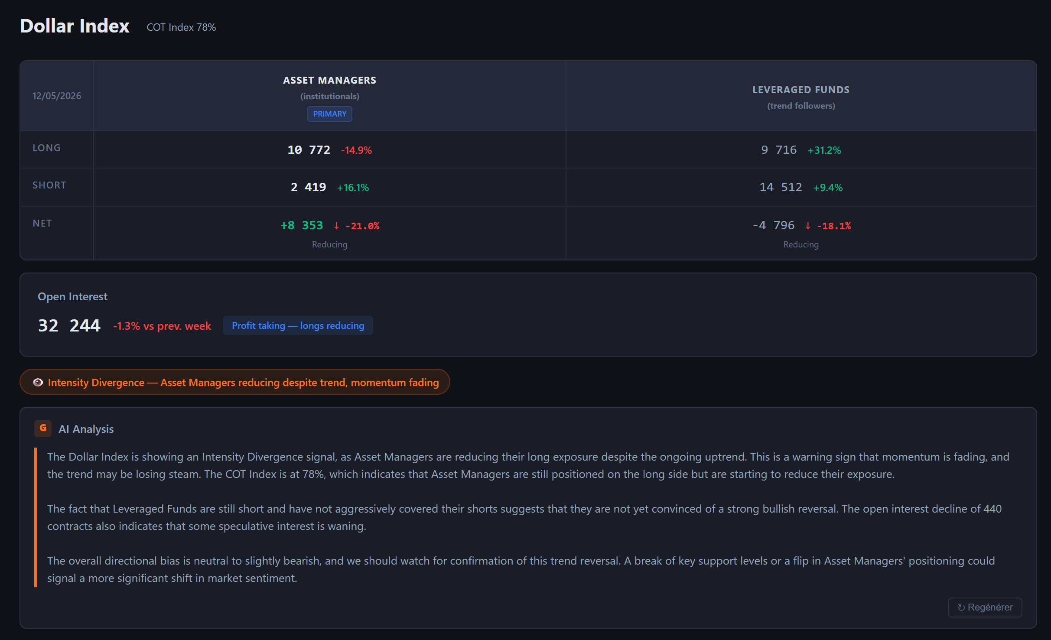Click the 'Profit taking — longs reducing' tag
Image resolution: width=1051 pixels, height=640 pixels.
point(298,325)
